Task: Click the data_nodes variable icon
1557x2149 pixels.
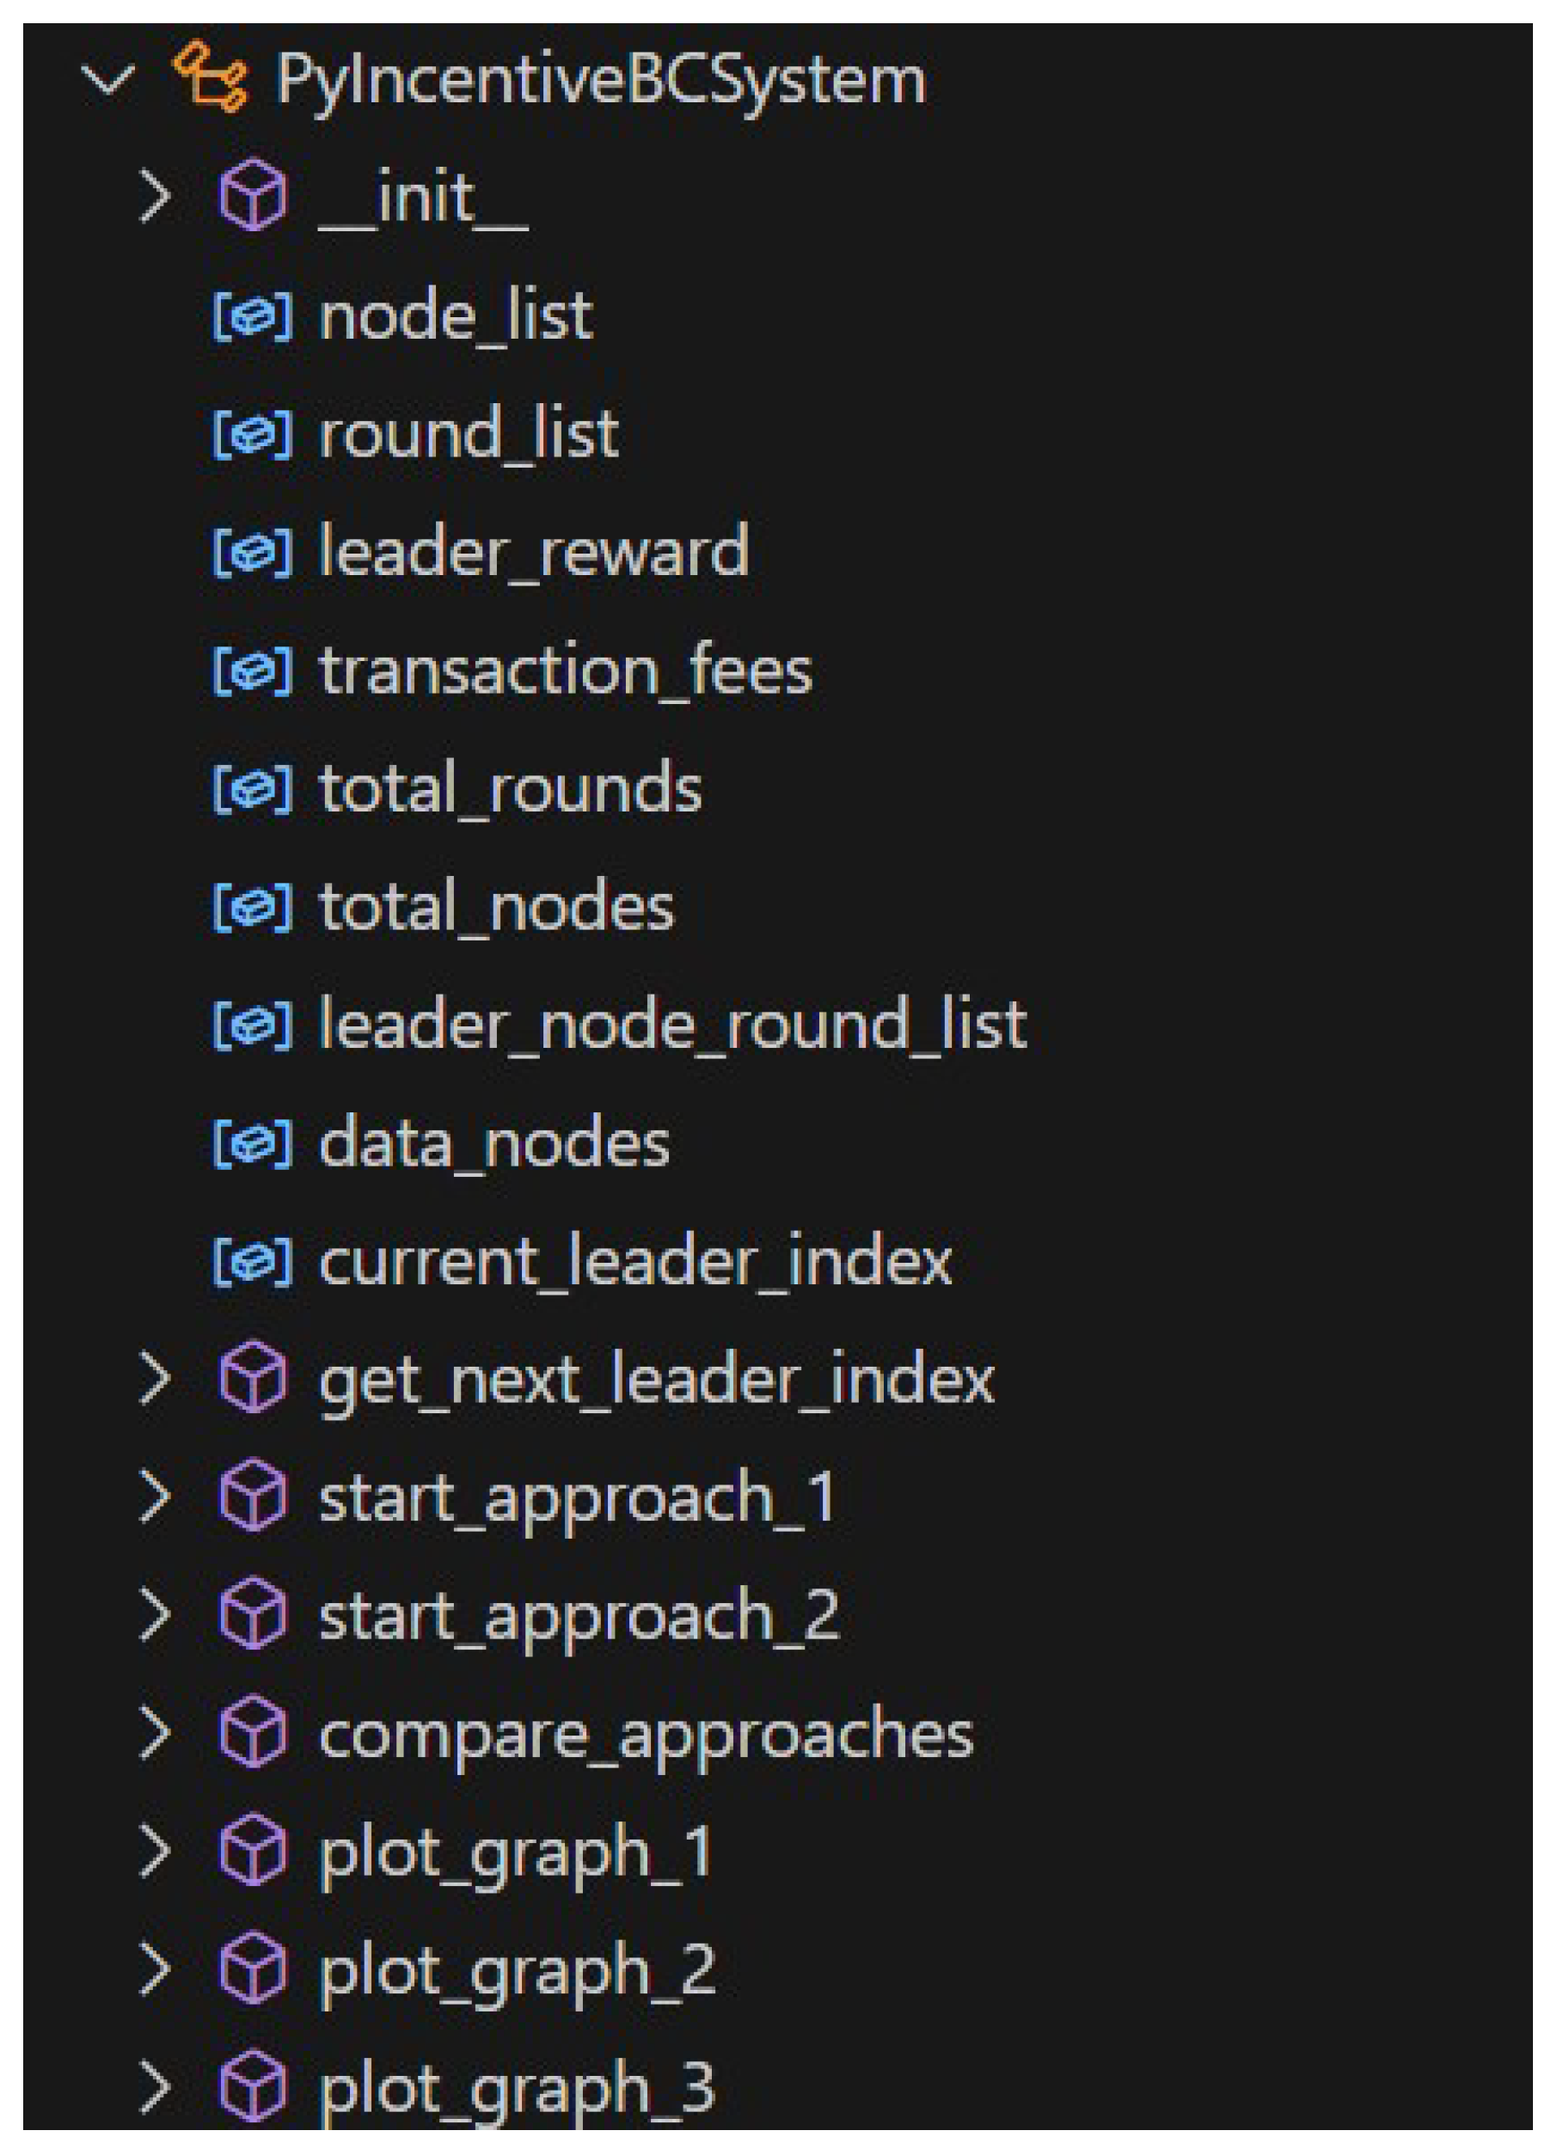Action: click(252, 1142)
